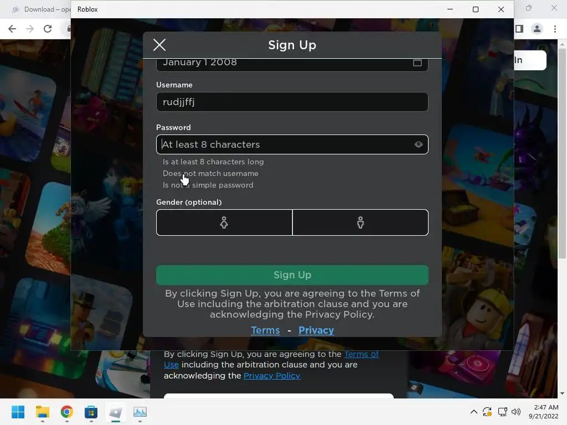Open the Windows Start menu

click(x=18, y=412)
